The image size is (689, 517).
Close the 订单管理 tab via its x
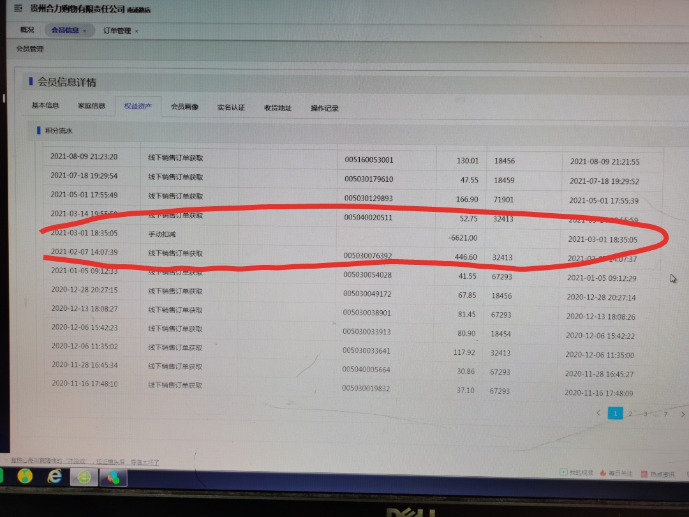[x=137, y=31]
